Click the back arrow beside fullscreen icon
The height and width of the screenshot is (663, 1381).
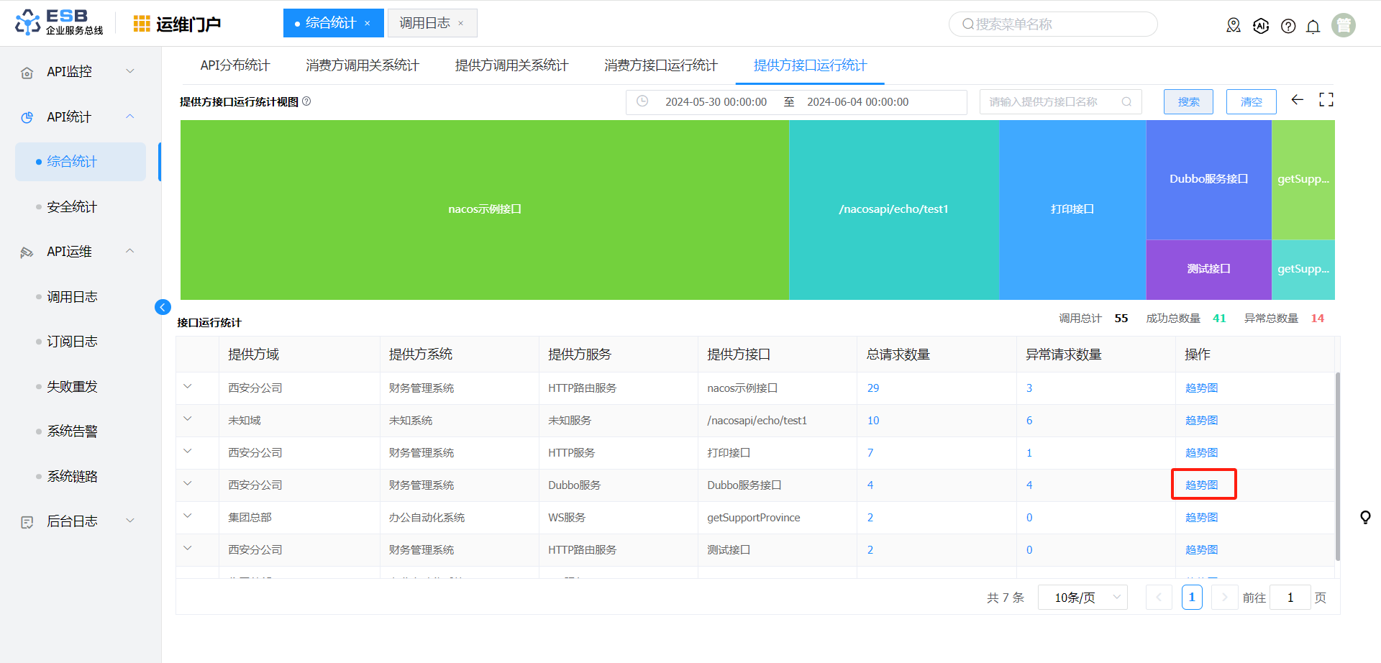coord(1297,100)
